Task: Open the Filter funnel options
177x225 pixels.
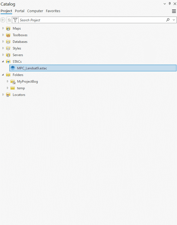Action: click(x=15, y=20)
